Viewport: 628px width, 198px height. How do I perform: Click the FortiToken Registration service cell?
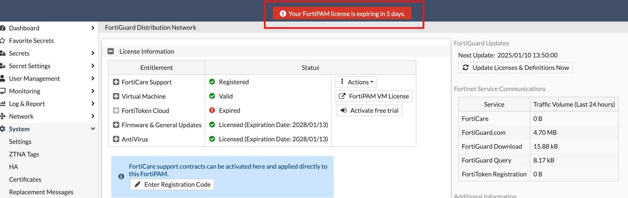pyautogui.click(x=494, y=174)
